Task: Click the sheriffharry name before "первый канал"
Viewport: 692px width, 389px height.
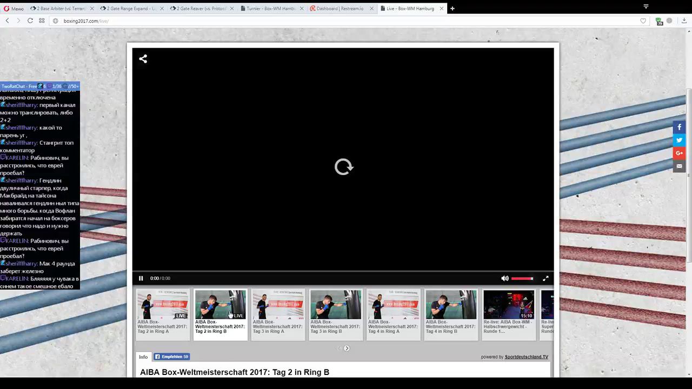Action: [x=22, y=105]
